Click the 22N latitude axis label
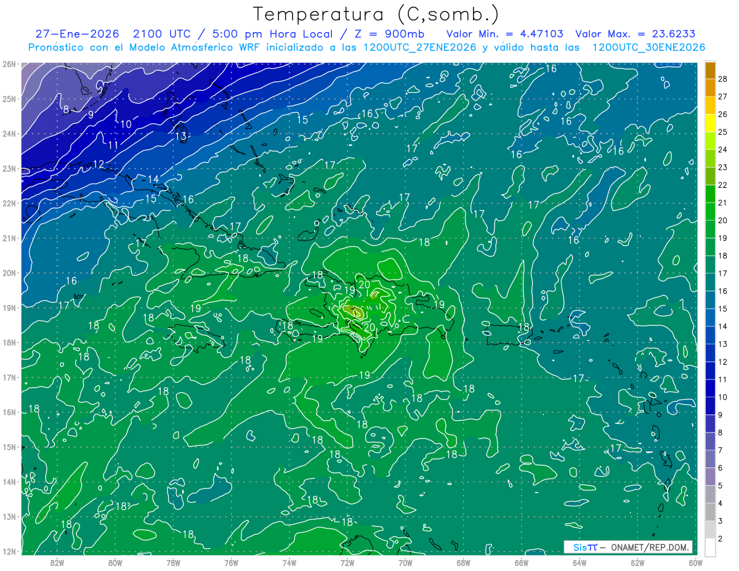This screenshot has height=571, width=739. click(x=9, y=203)
